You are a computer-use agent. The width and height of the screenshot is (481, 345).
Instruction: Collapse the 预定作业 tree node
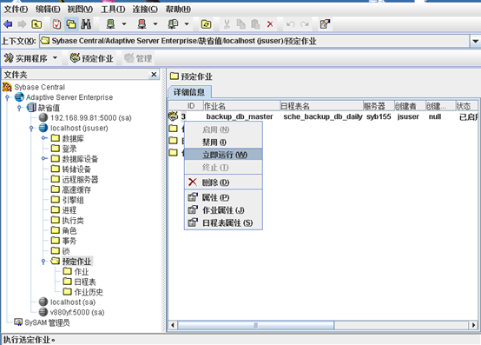coord(43,262)
